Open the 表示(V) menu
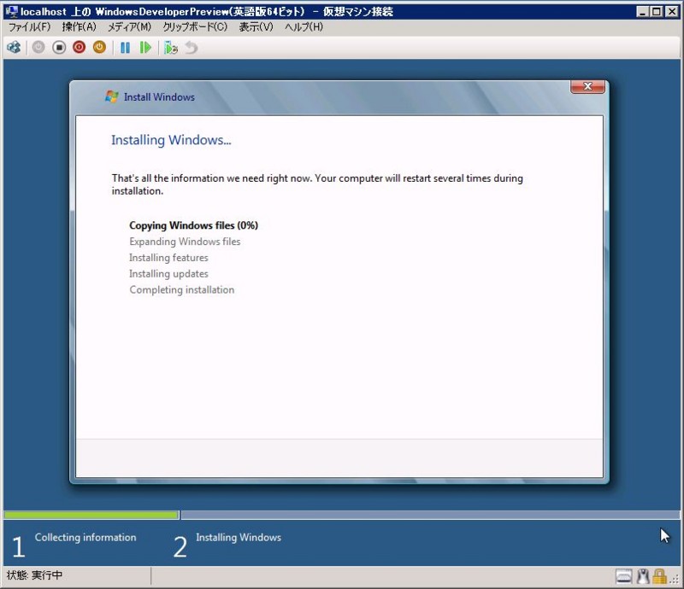The image size is (684, 589). [256, 27]
